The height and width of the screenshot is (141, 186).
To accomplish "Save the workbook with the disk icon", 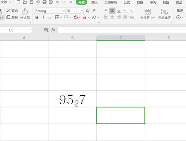I will click(31, 2).
